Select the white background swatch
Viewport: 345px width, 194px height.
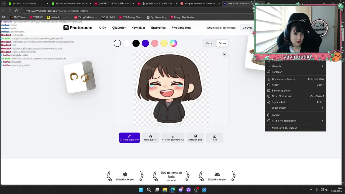pos(127,43)
